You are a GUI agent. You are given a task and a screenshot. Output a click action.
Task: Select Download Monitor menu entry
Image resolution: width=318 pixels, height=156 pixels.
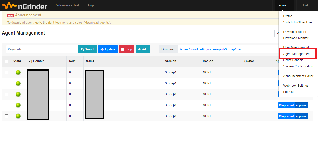tap(296, 38)
